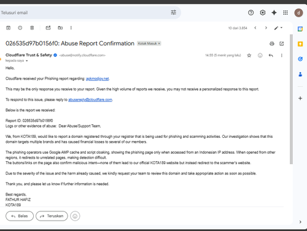The image size is (307, 231).
Task: Print this email conversation
Action: coord(272,44)
